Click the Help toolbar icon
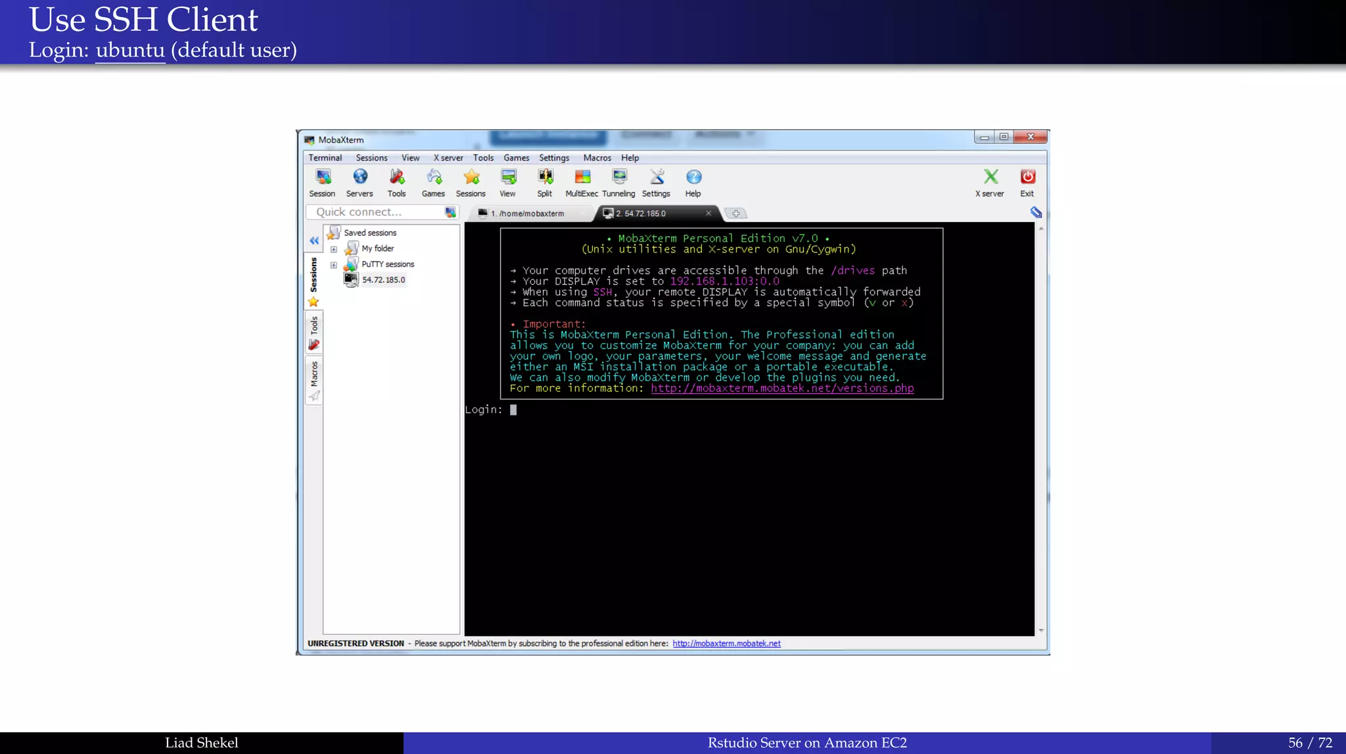 [693, 183]
